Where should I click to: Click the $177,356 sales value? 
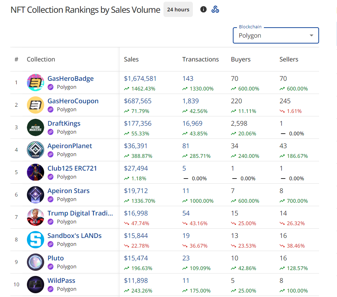[x=138, y=123]
